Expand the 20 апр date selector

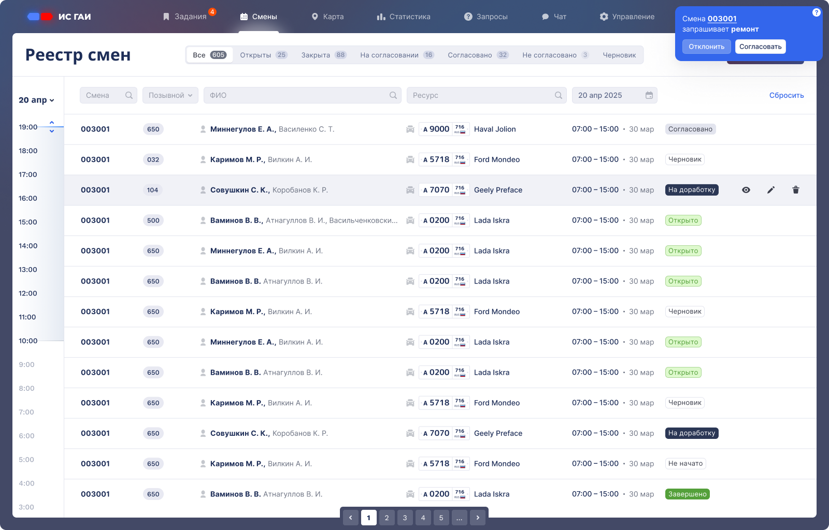pos(36,100)
